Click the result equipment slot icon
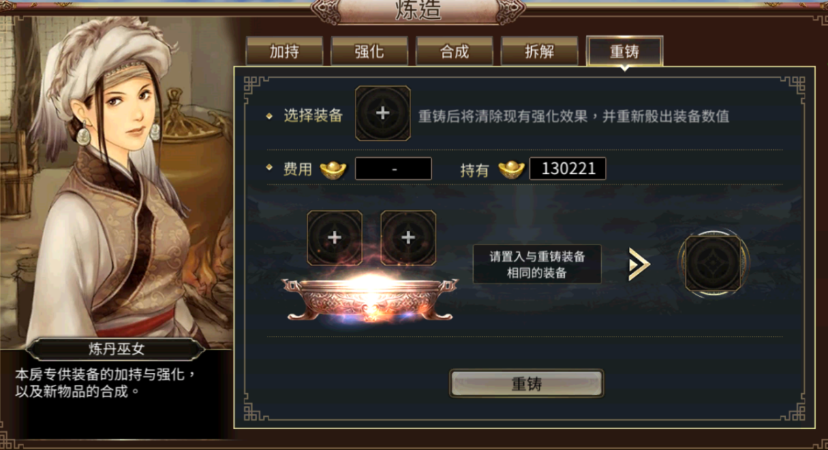The image size is (828, 450). click(x=713, y=263)
